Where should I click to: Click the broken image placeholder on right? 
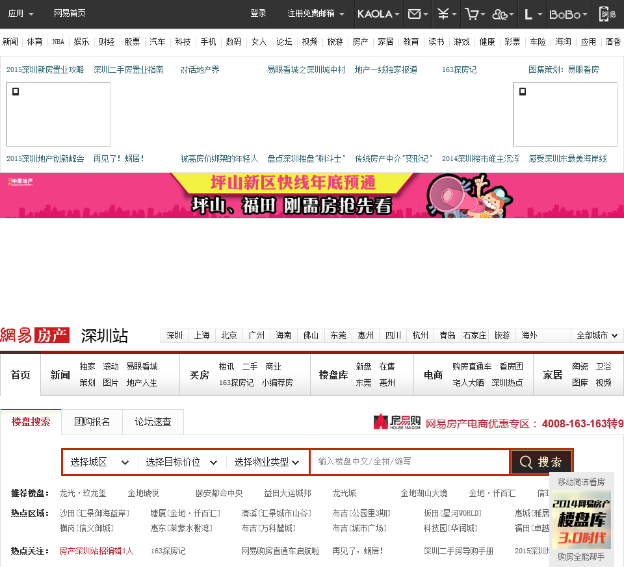565,114
